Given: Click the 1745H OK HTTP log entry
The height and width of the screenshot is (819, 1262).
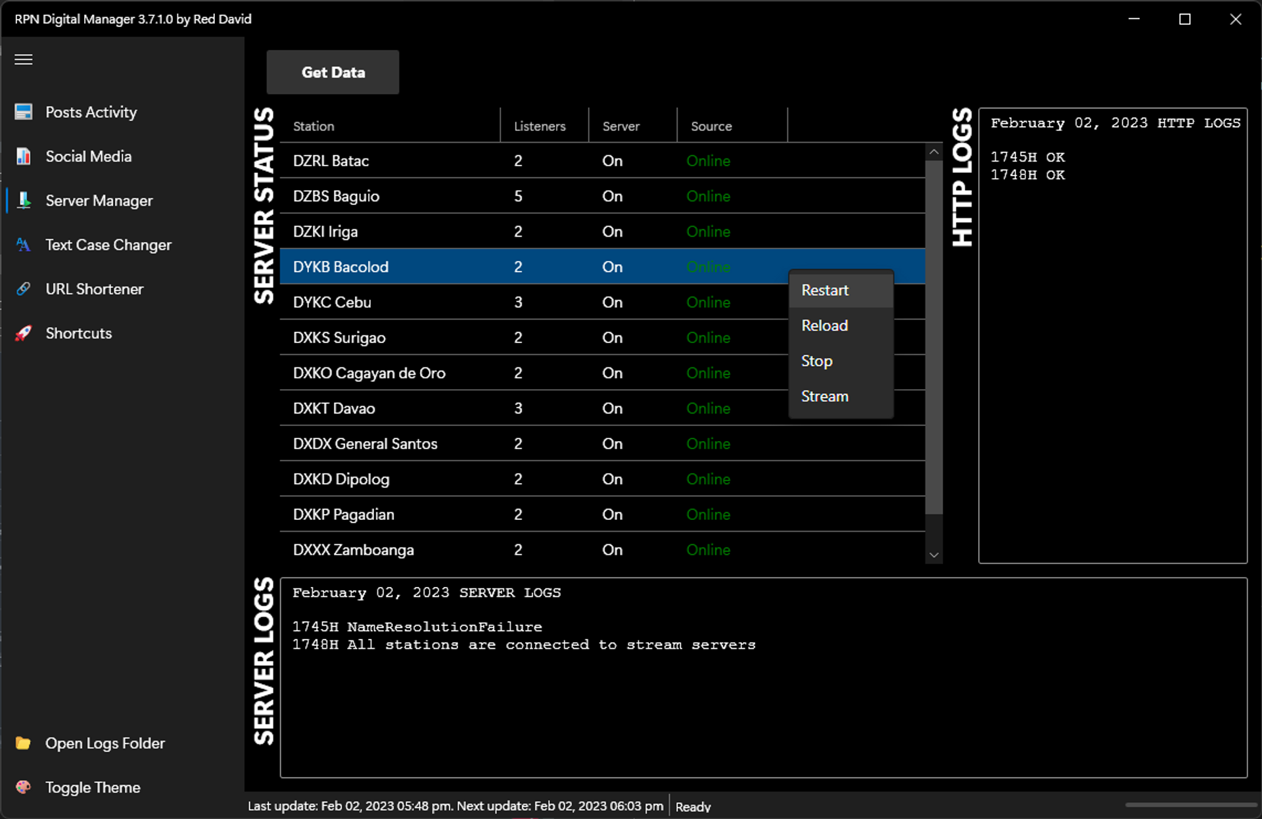Looking at the screenshot, I should [x=1027, y=157].
